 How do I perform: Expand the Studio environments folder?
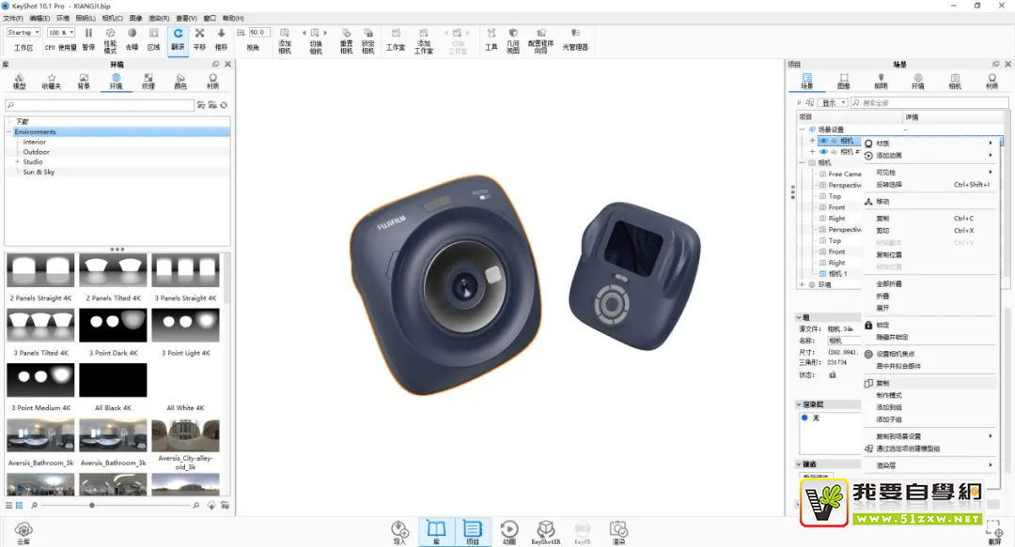[x=17, y=162]
